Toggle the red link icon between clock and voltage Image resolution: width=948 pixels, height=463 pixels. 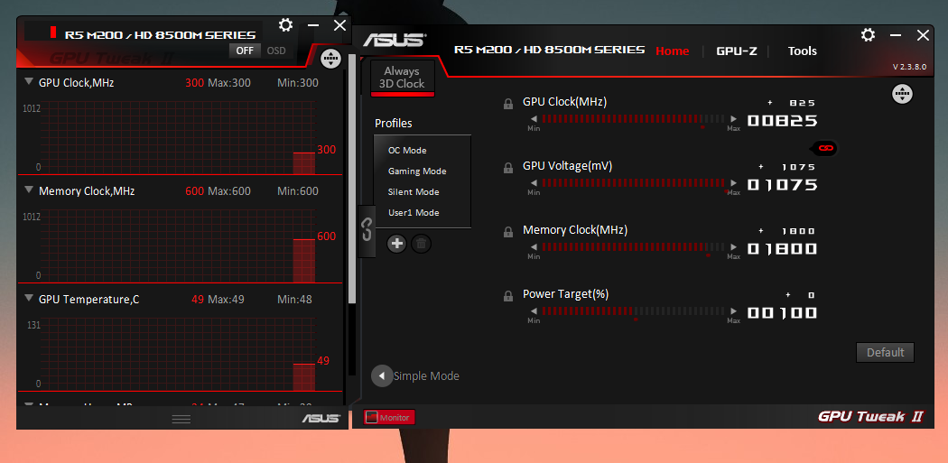pyautogui.click(x=826, y=147)
